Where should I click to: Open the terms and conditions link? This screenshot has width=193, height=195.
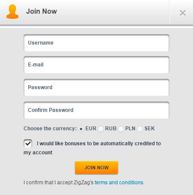[119, 183]
